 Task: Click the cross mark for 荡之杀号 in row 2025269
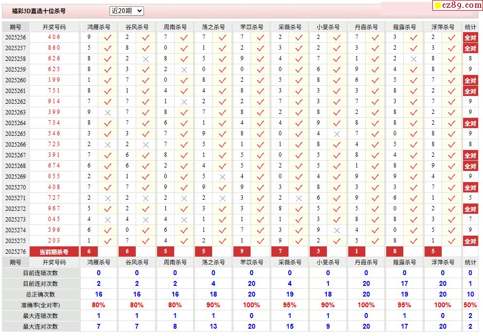pos(222,177)
